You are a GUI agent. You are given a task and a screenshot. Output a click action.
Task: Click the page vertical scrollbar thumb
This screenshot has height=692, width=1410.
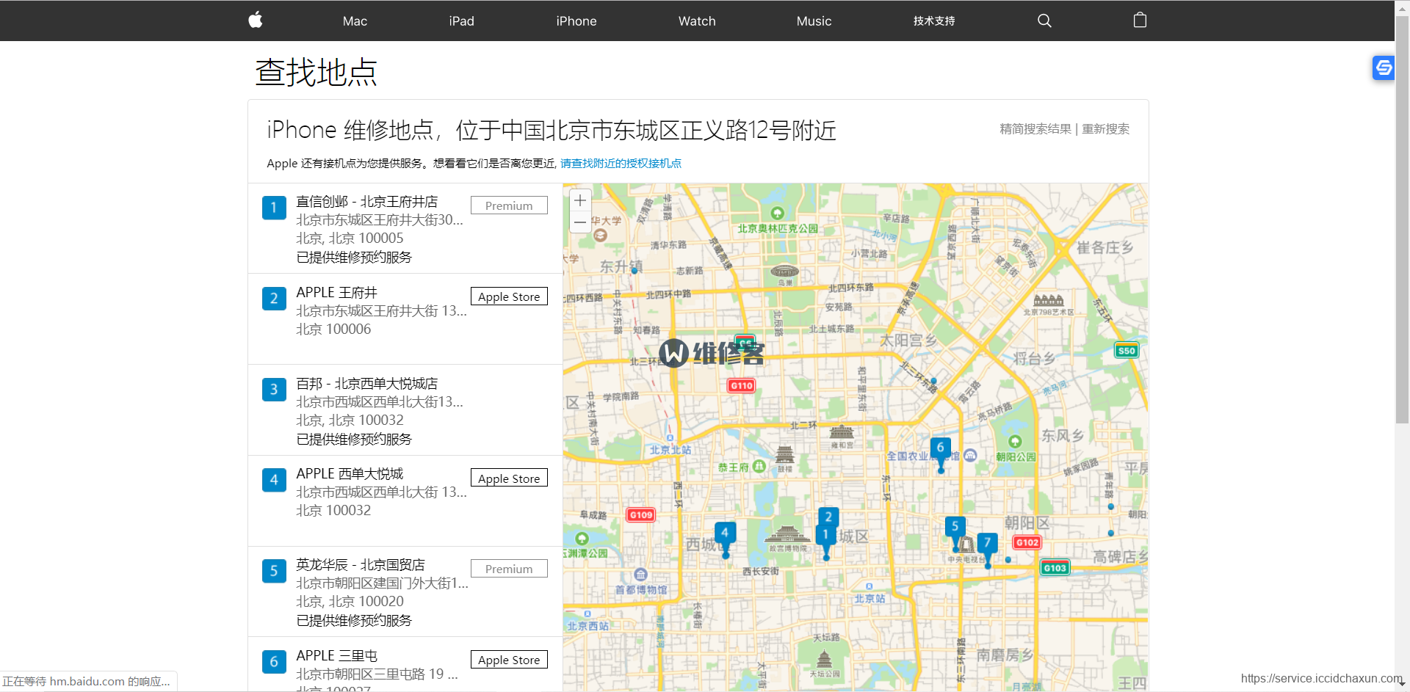tap(1402, 220)
